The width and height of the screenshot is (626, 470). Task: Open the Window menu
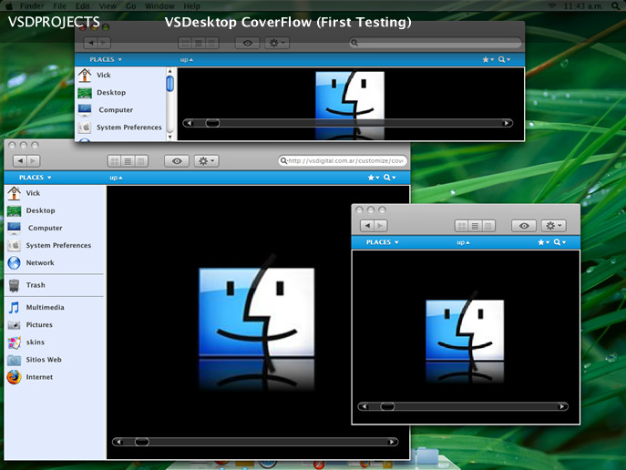tap(159, 6)
